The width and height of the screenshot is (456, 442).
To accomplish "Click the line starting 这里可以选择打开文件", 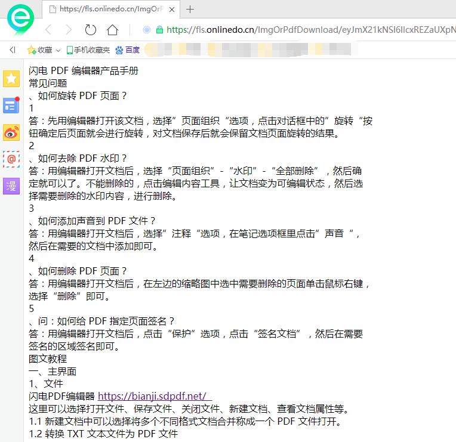I will click(189, 409).
